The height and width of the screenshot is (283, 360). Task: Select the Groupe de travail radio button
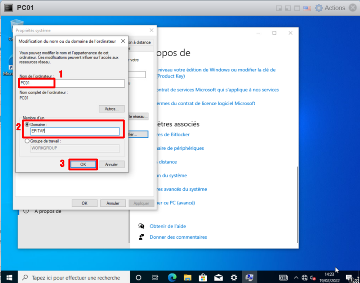coord(27,141)
